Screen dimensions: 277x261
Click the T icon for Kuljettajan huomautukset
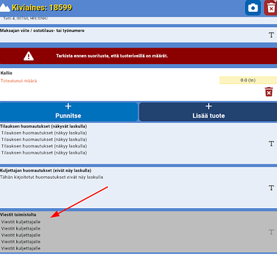click(x=271, y=188)
